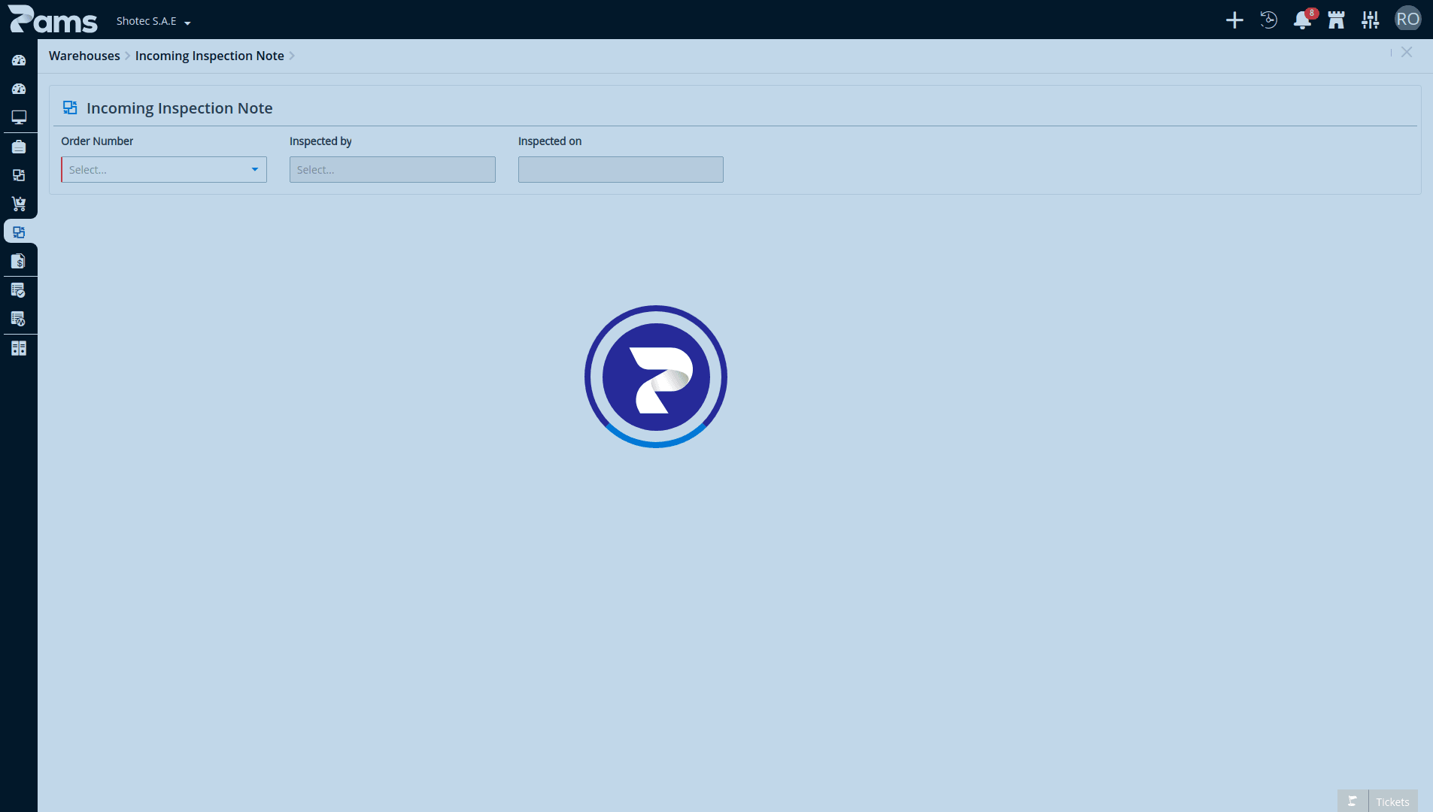The image size is (1433, 812).
Task: Open the recent history clock icon
Action: point(1269,20)
